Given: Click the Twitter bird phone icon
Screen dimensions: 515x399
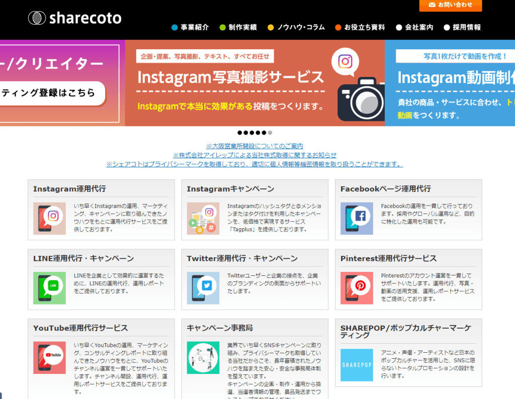Looking at the screenshot, I should 203,288.
